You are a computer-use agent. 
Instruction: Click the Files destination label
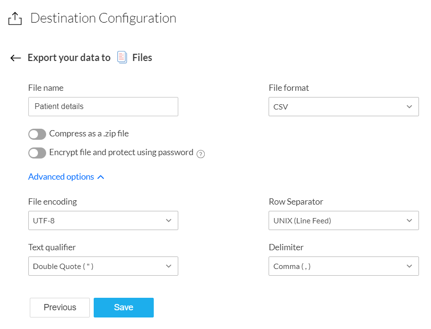pyautogui.click(x=142, y=58)
